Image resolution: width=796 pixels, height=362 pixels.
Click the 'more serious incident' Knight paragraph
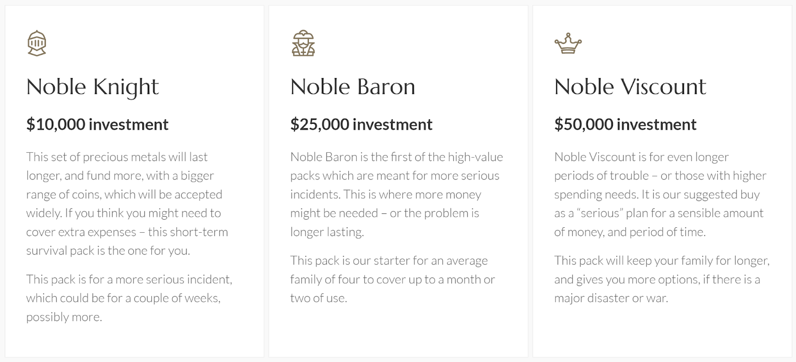(x=129, y=298)
